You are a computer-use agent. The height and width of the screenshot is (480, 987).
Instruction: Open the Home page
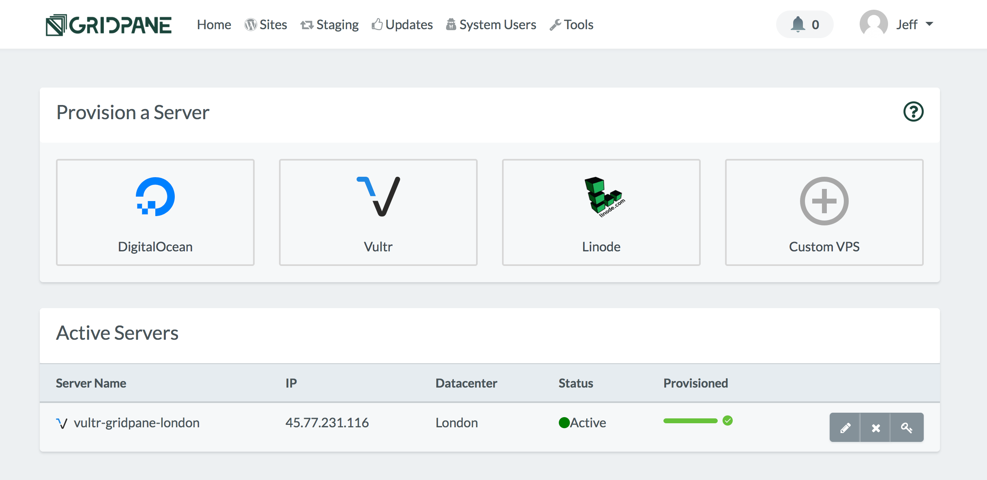click(214, 25)
